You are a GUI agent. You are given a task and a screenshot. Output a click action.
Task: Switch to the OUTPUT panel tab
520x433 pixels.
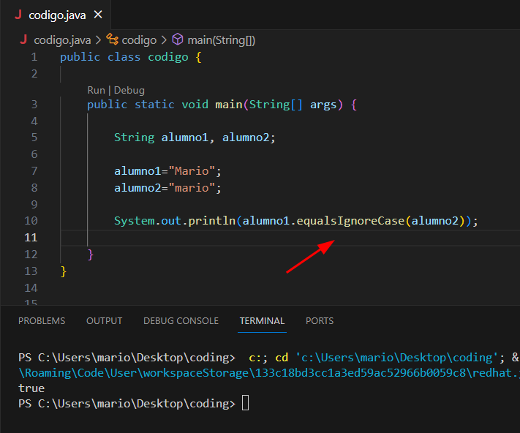tap(104, 320)
